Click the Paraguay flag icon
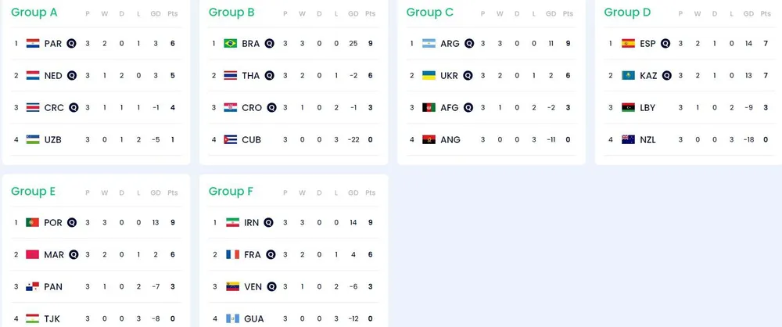The image size is (782, 327). click(x=33, y=44)
